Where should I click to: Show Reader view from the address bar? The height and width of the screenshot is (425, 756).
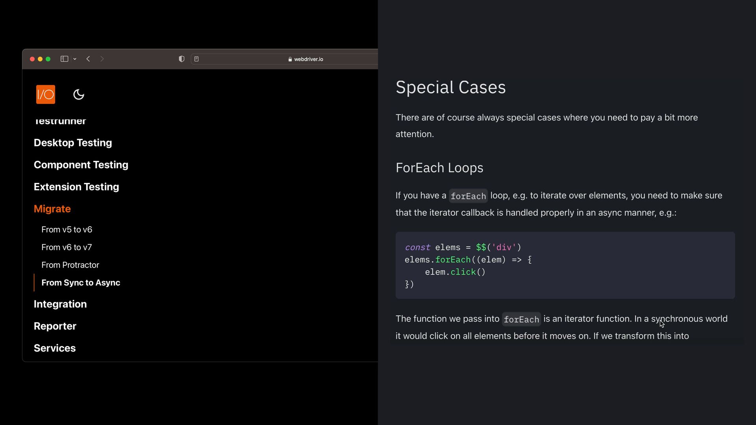click(196, 59)
